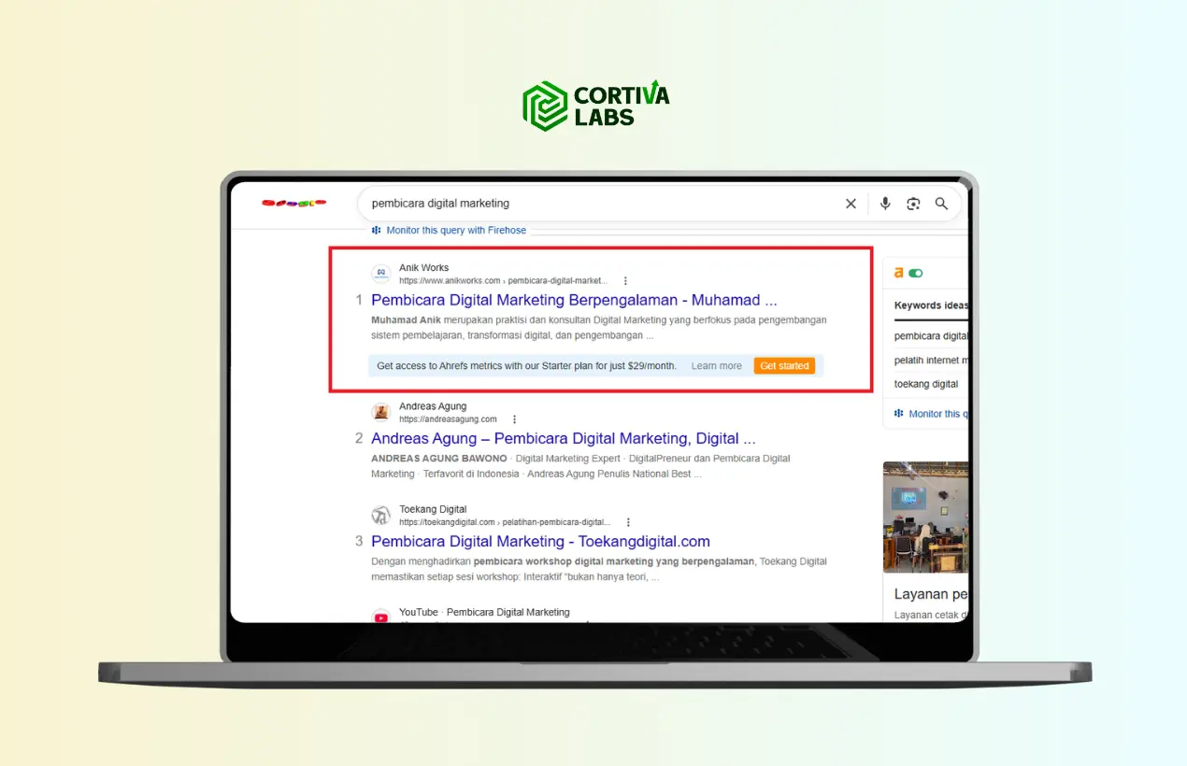Open the 'Pembicara Digital Marketing - Toekangdigital.com' result
This screenshot has height=766, width=1187.
(540, 542)
